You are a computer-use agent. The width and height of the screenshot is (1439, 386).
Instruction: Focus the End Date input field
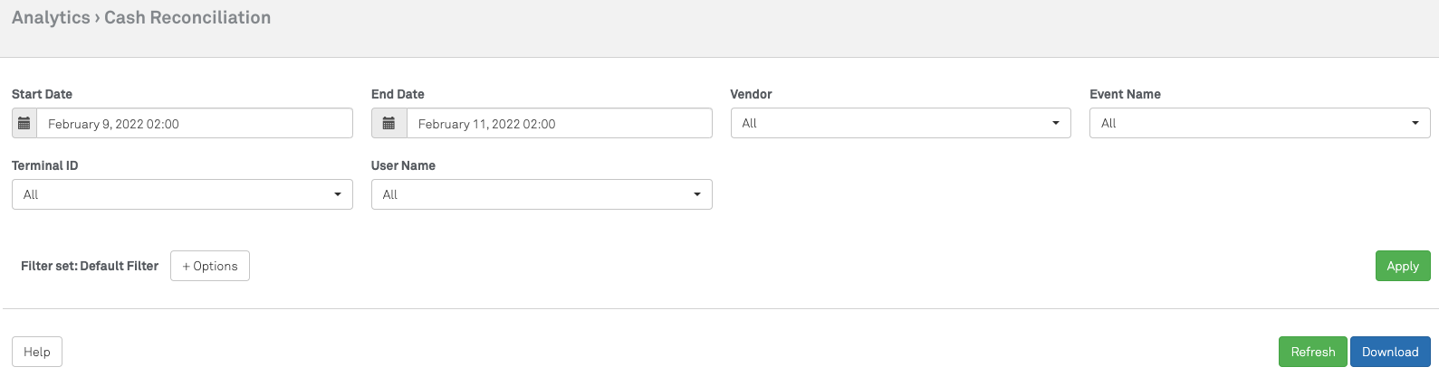click(x=559, y=124)
